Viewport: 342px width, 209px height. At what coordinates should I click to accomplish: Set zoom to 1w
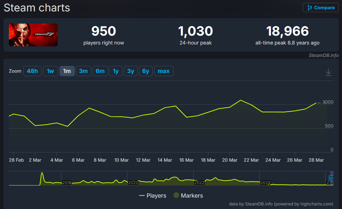50,71
